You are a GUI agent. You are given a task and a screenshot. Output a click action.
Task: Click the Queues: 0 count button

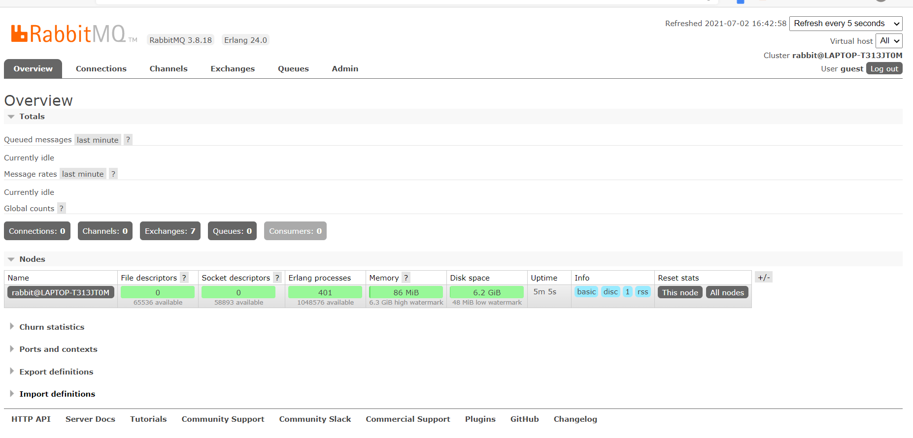[232, 231]
